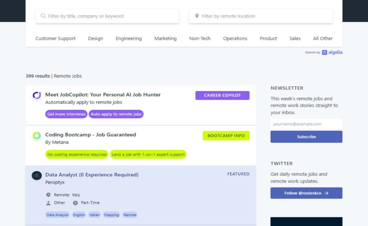Click the JobCopilot logo icon

(37, 95)
